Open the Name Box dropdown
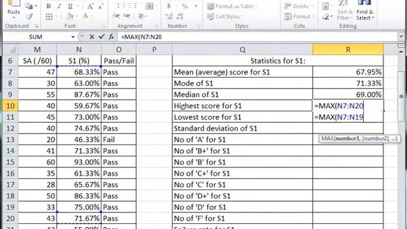The height and width of the screenshot is (229, 407). (73, 37)
